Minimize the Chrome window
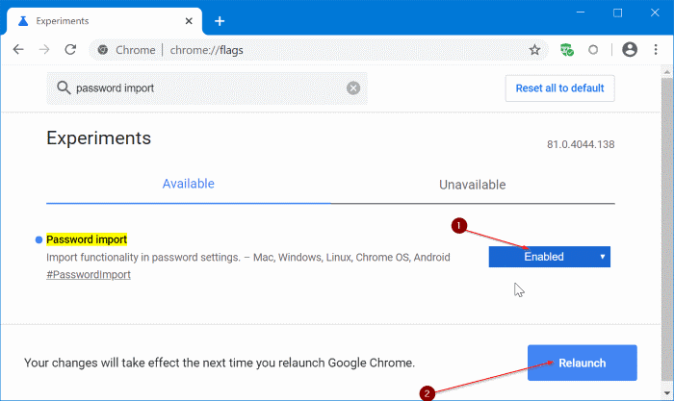 (581, 13)
